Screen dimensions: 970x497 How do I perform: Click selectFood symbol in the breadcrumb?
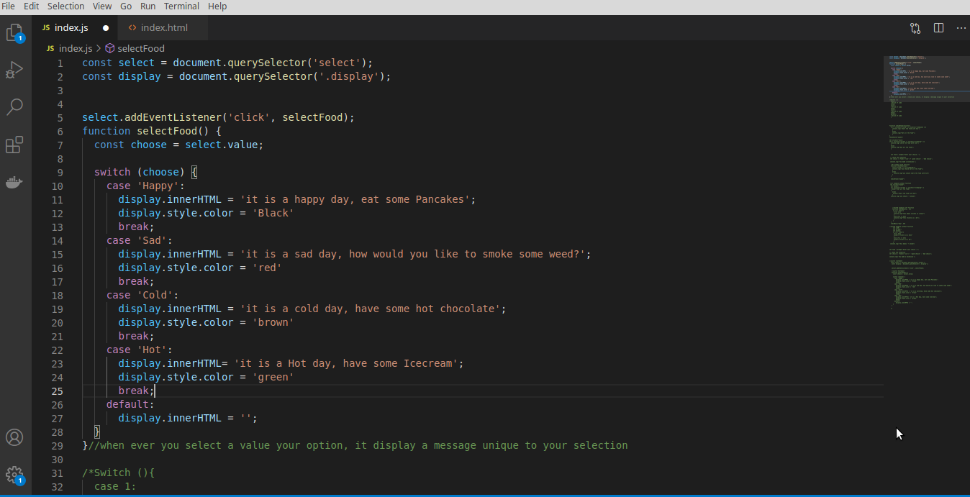[x=141, y=48]
